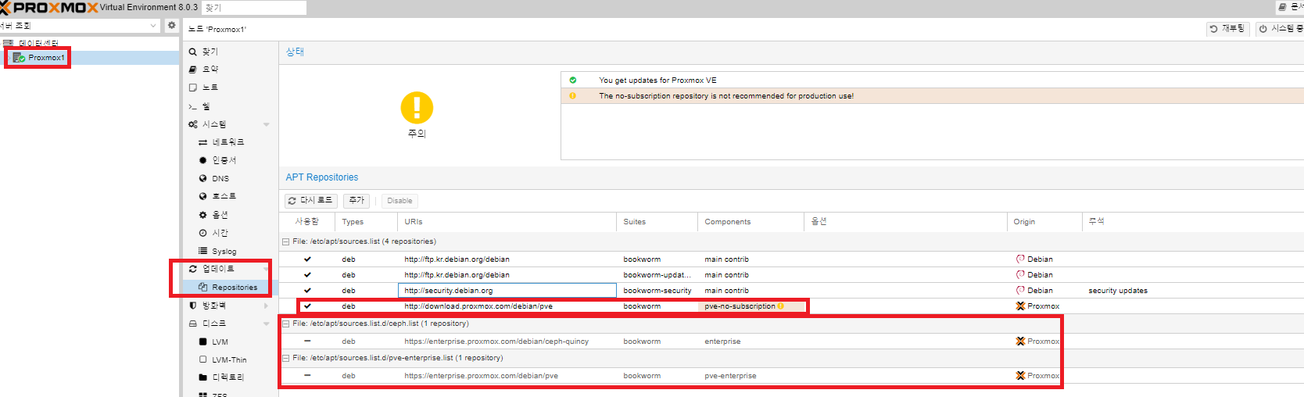Sort by the Suites column header
1304x397 pixels.
pos(657,222)
